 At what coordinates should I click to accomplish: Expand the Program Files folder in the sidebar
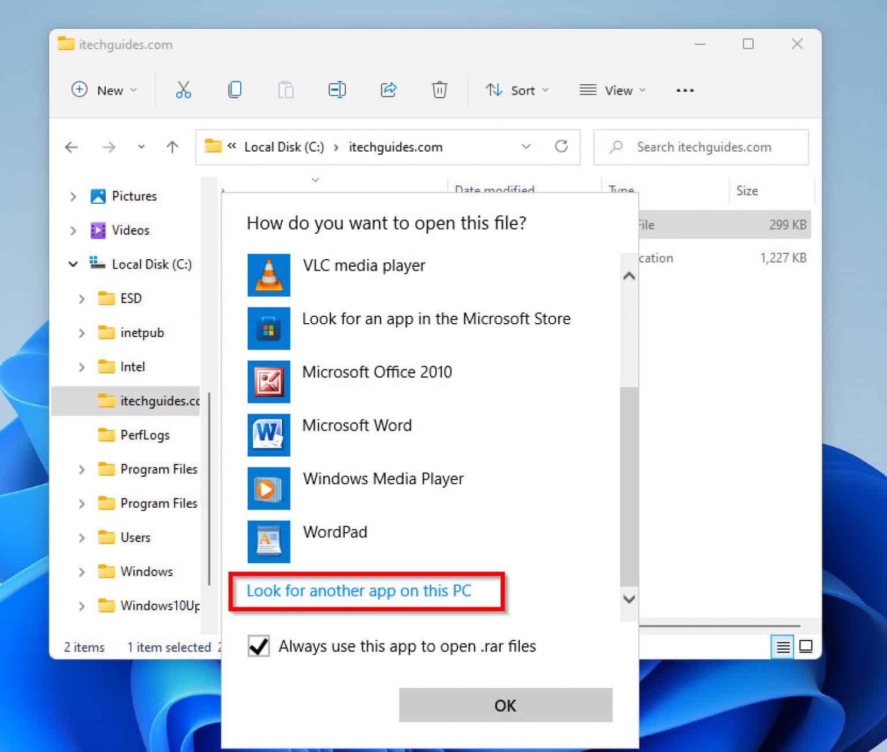tap(81, 469)
